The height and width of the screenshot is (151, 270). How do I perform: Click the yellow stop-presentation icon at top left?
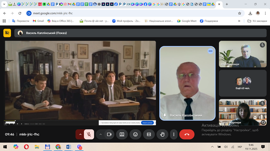[x=7, y=33]
